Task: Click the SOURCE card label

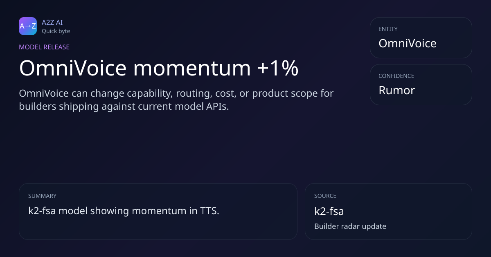Action: 325,196
